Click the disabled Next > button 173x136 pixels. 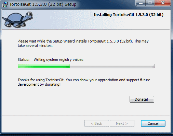(122, 123)
